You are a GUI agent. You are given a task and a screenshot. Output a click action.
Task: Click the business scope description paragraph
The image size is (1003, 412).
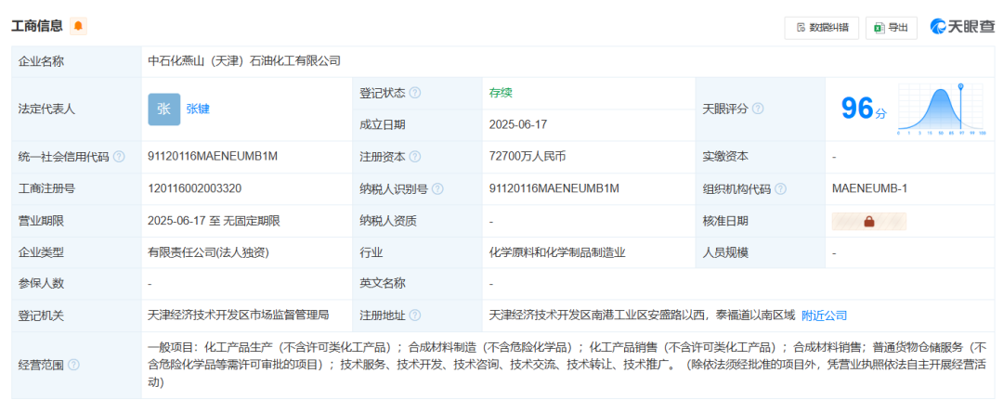point(567,365)
